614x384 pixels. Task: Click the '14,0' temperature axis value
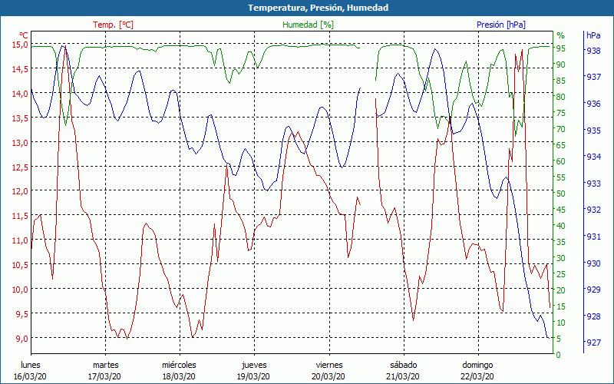tap(20, 93)
